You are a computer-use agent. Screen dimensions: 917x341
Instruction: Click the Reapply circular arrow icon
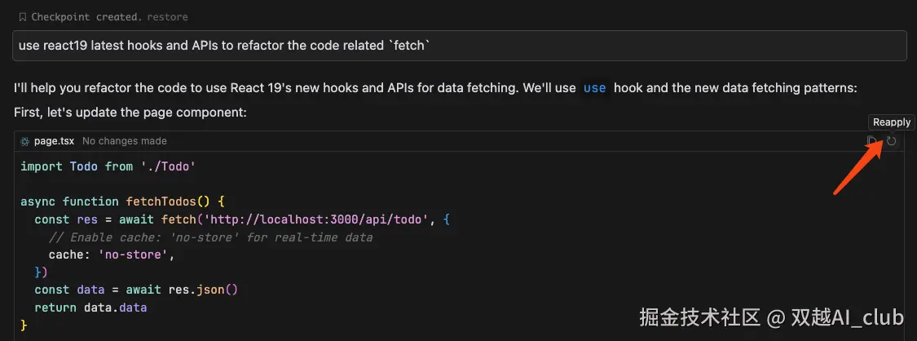click(x=892, y=141)
